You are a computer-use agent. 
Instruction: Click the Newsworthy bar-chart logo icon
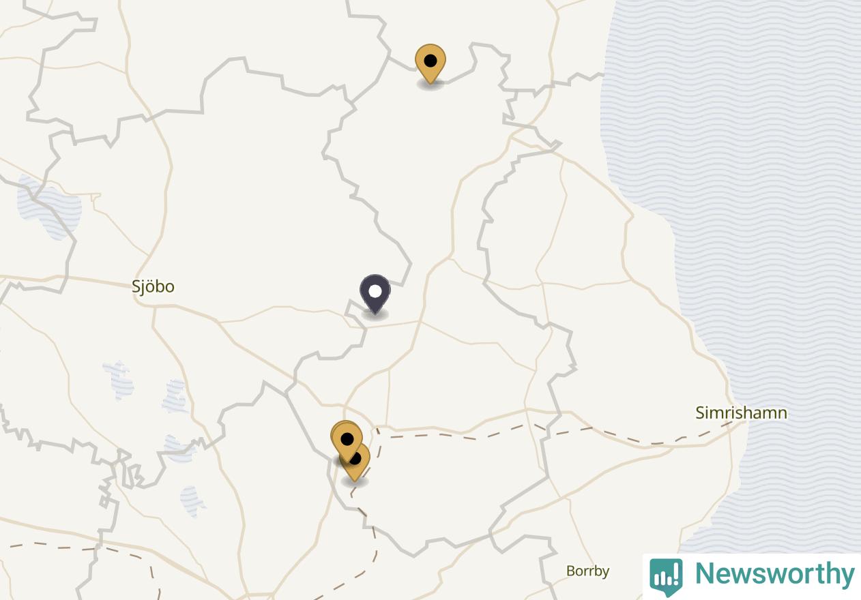[666, 576]
